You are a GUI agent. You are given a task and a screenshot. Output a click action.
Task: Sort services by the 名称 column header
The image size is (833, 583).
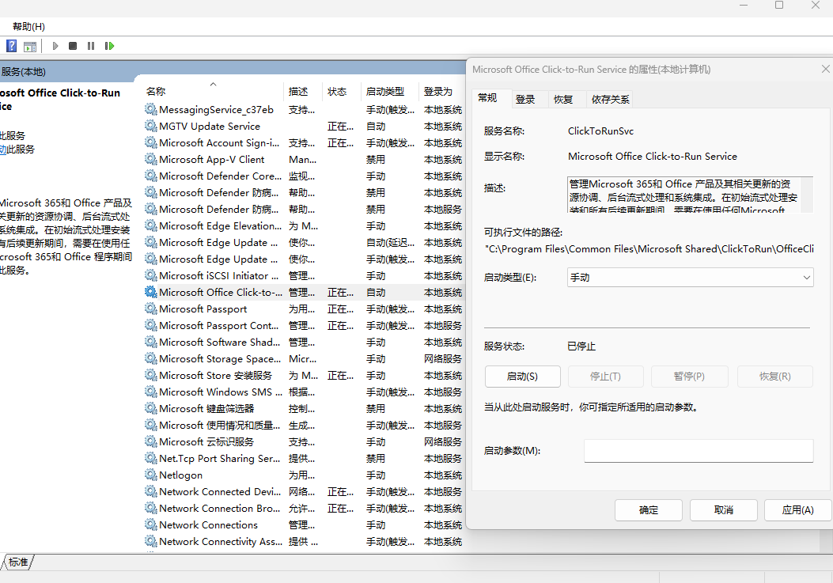(213, 92)
